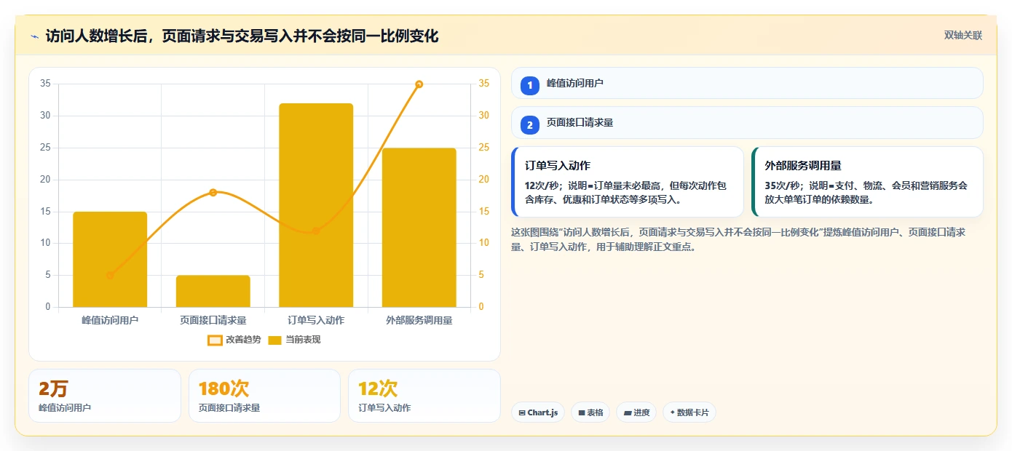Click the summary paragraph starting 这张图围绕

(x=738, y=239)
